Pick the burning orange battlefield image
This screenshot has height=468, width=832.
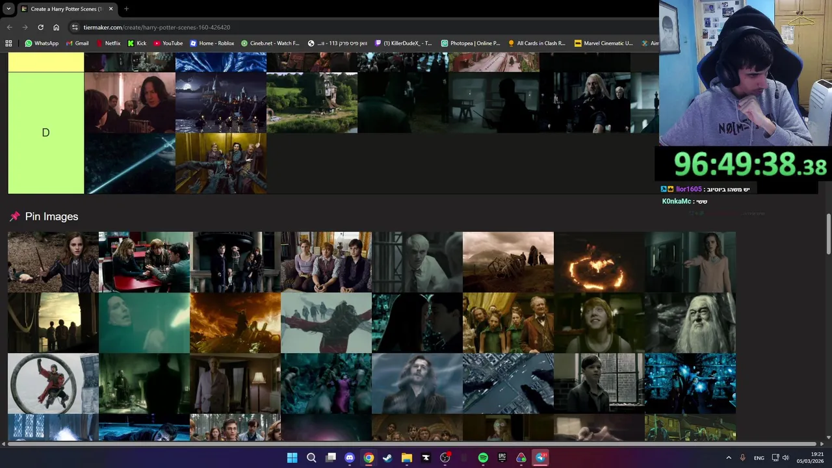click(235, 323)
